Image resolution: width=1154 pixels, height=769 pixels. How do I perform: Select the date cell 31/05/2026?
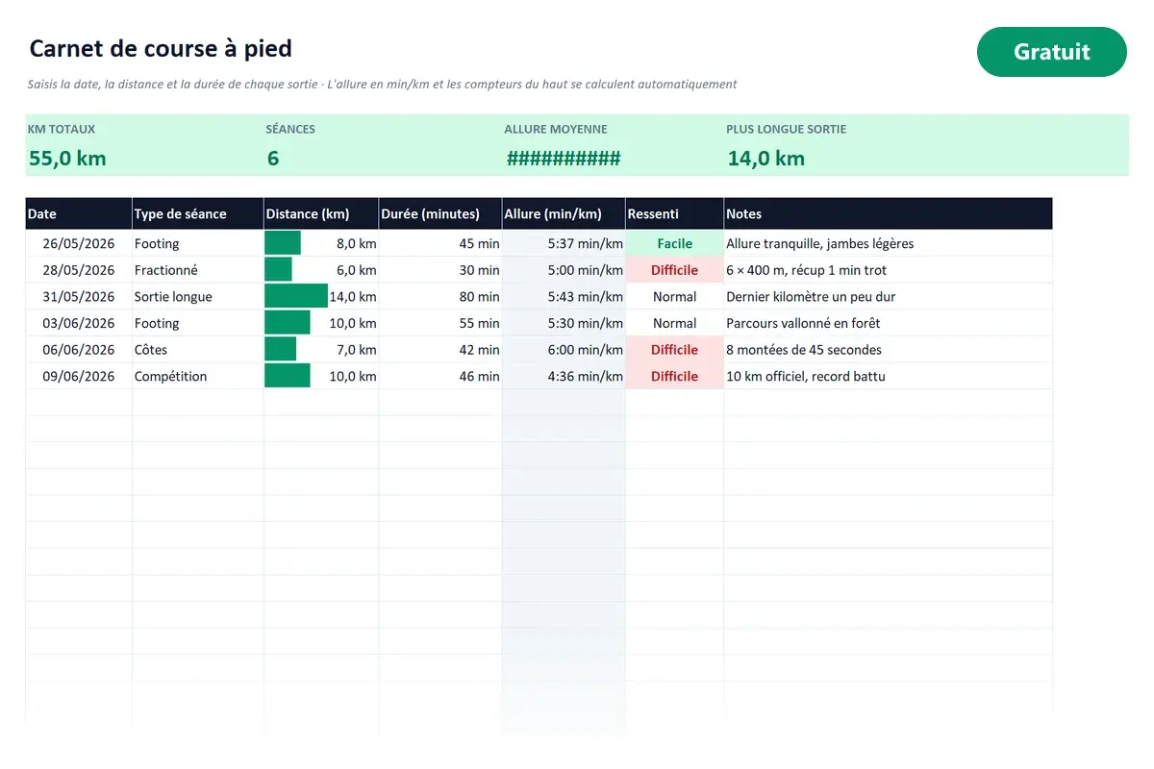click(79, 296)
